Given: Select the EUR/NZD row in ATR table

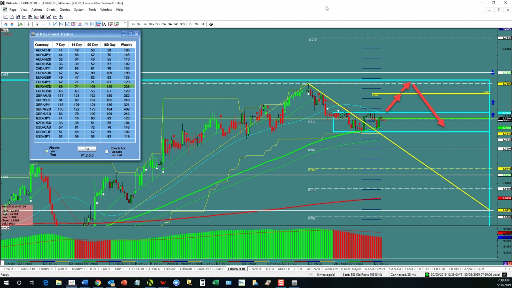Looking at the screenshot, I should (x=84, y=87).
